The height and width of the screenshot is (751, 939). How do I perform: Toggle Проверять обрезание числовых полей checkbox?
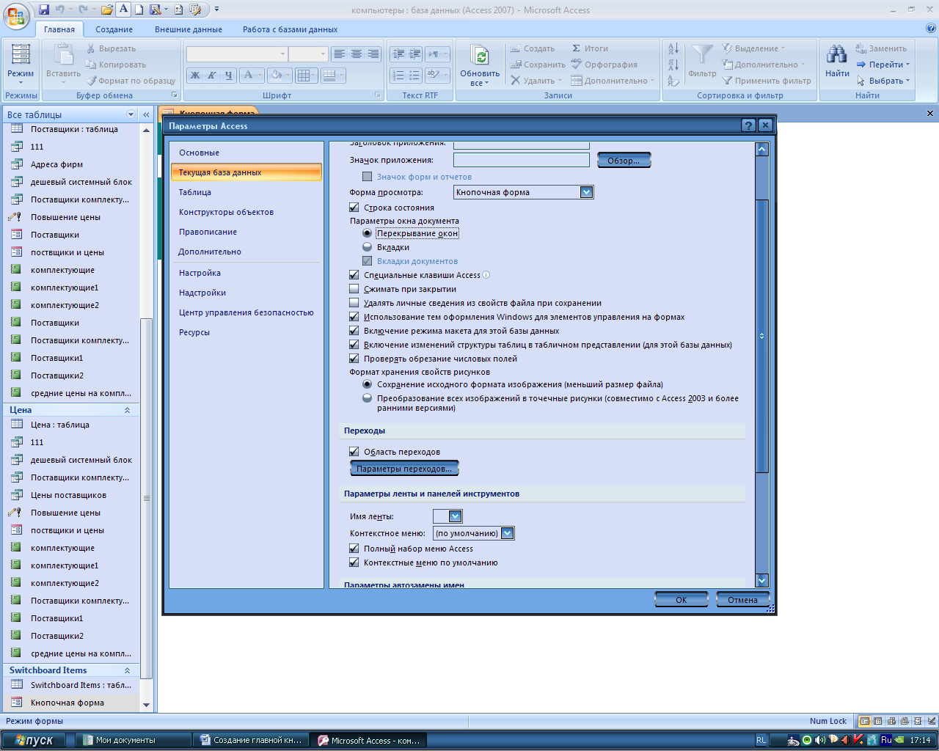354,359
